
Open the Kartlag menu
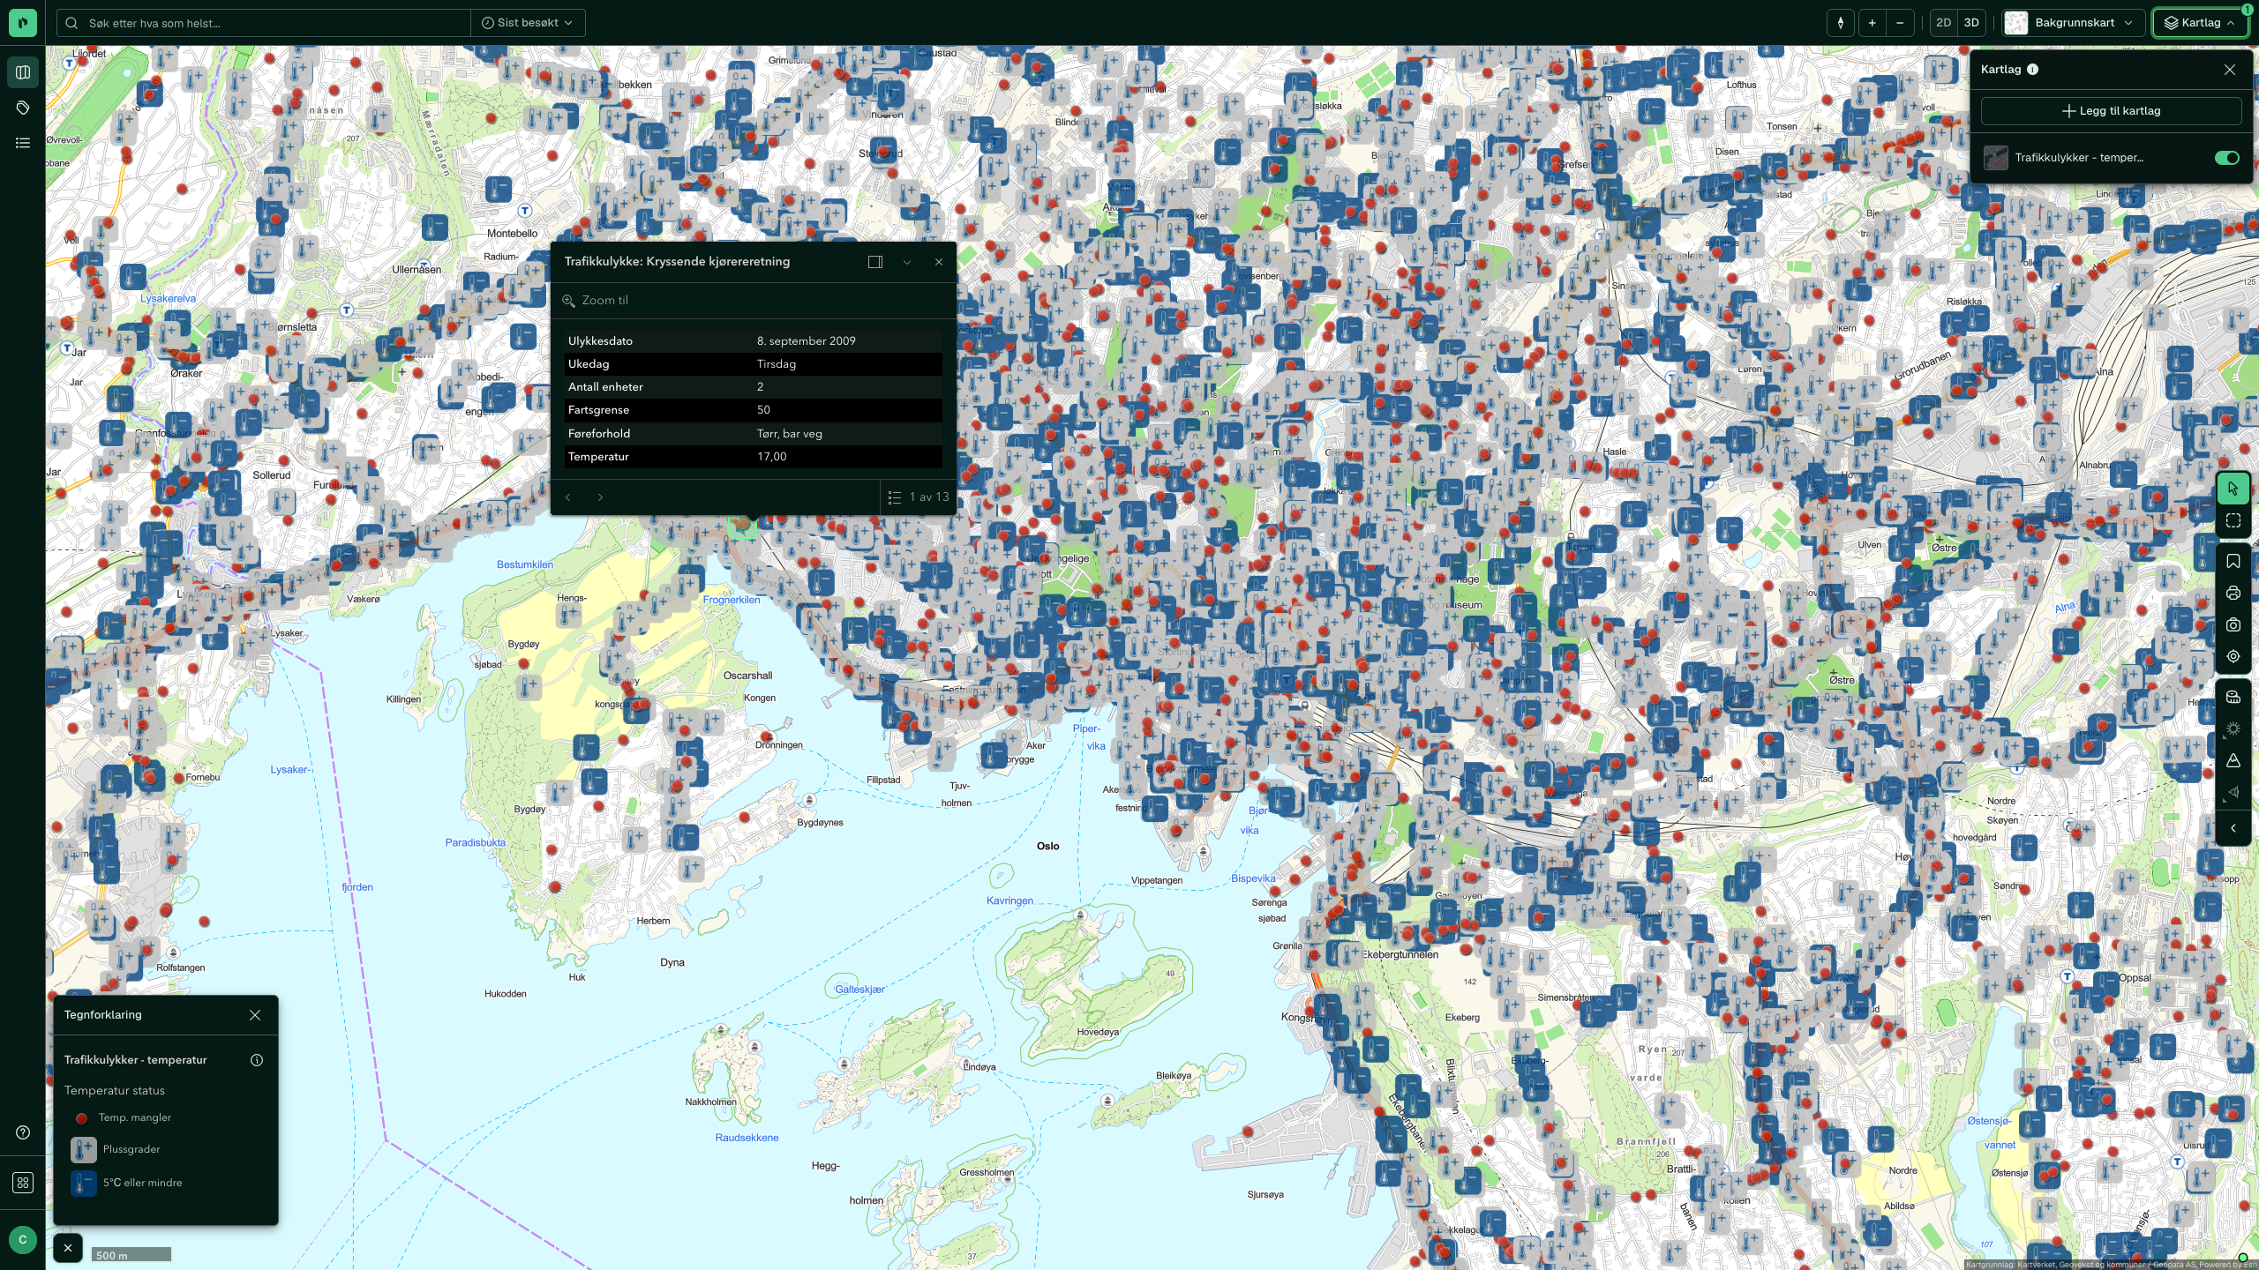[2200, 23]
